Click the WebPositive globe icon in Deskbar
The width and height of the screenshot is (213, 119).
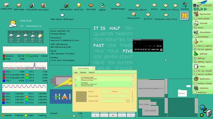tap(196, 79)
